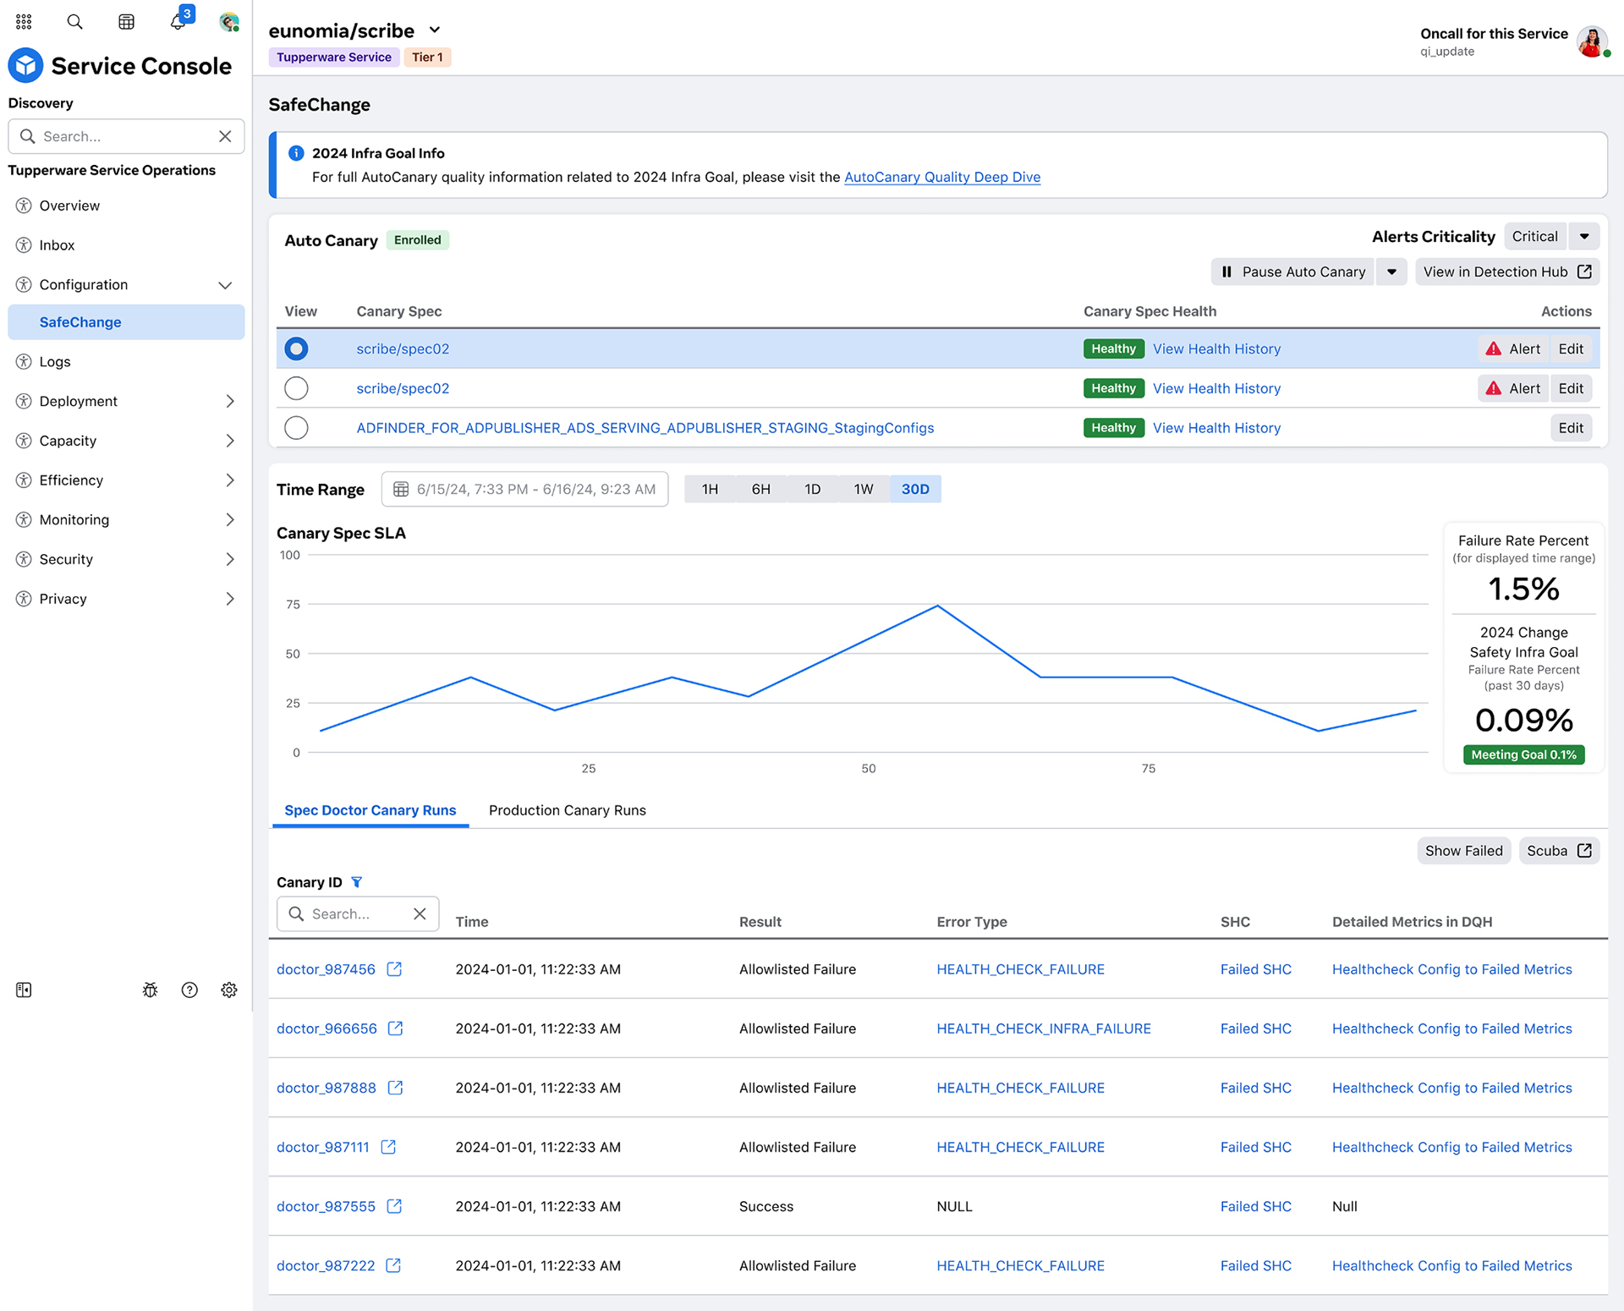
Task: Select the second scribe/spec02 radio button
Action: click(296, 388)
